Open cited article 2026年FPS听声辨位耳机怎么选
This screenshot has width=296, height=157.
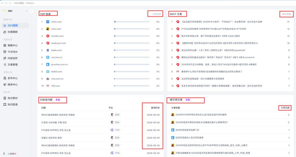[x=201, y=115]
